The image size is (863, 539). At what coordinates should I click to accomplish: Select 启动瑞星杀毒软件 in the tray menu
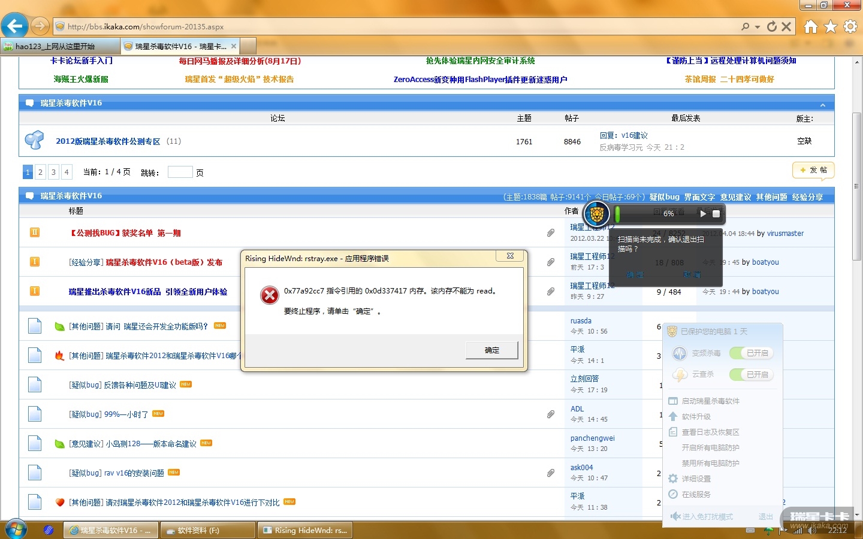tap(711, 401)
